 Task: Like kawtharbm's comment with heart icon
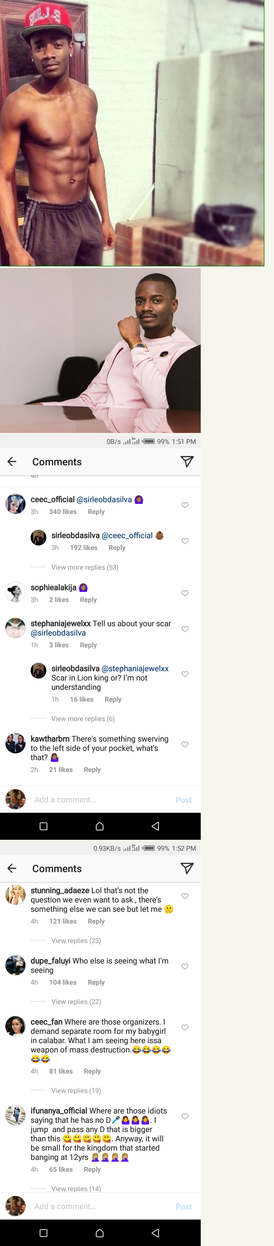[x=185, y=744]
